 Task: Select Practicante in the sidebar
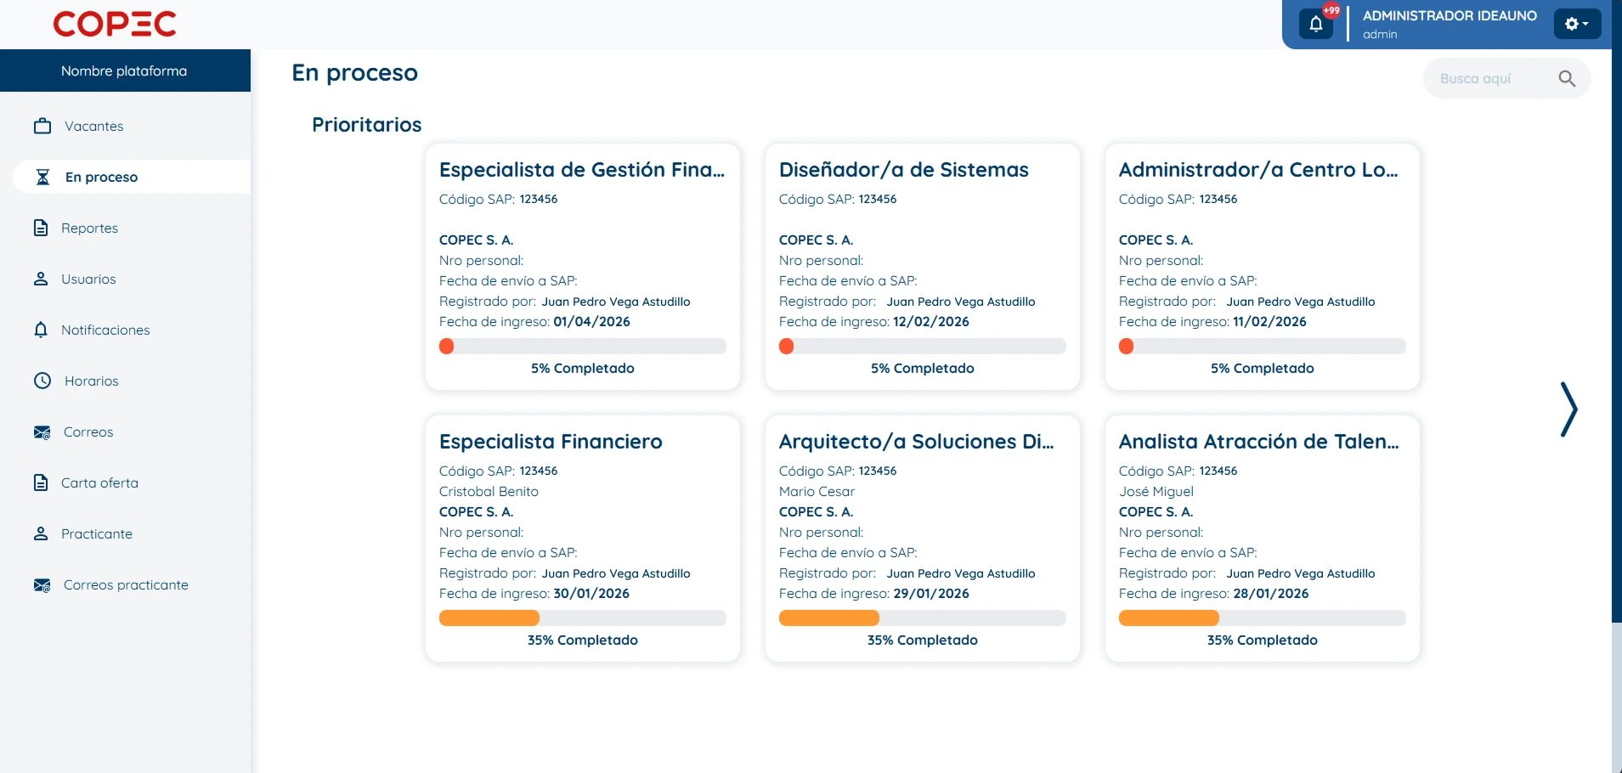[97, 533]
